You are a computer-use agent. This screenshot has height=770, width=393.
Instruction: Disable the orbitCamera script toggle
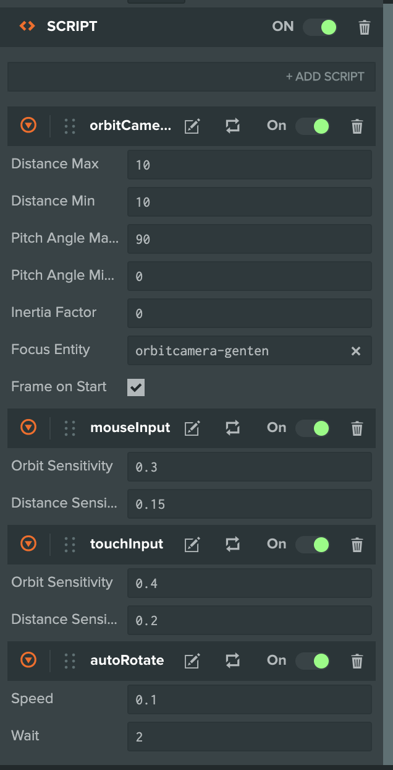coord(313,126)
